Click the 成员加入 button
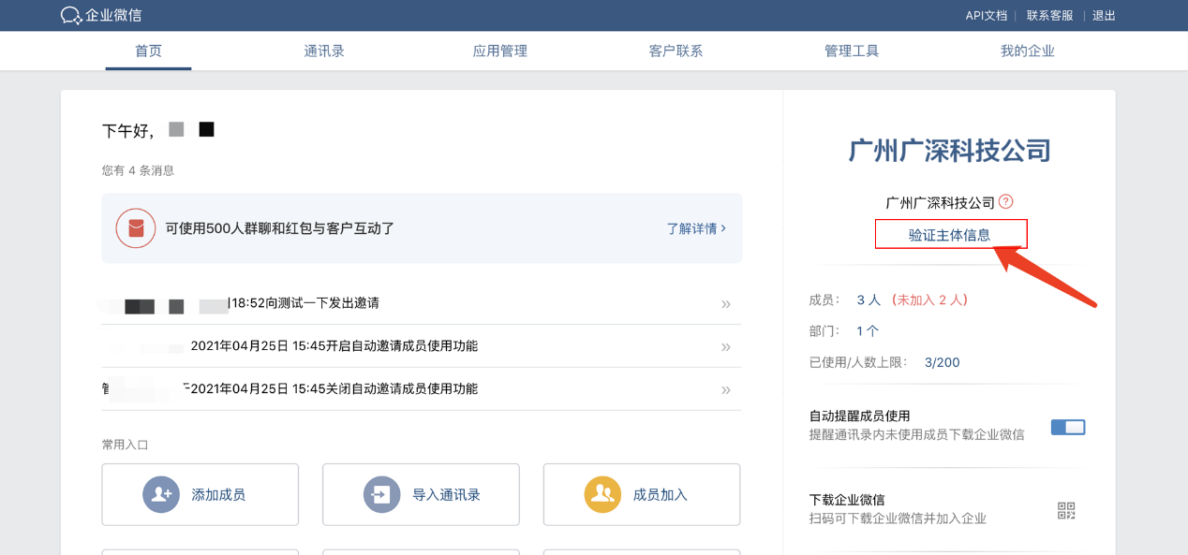The height and width of the screenshot is (555, 1188). (642, 494)
